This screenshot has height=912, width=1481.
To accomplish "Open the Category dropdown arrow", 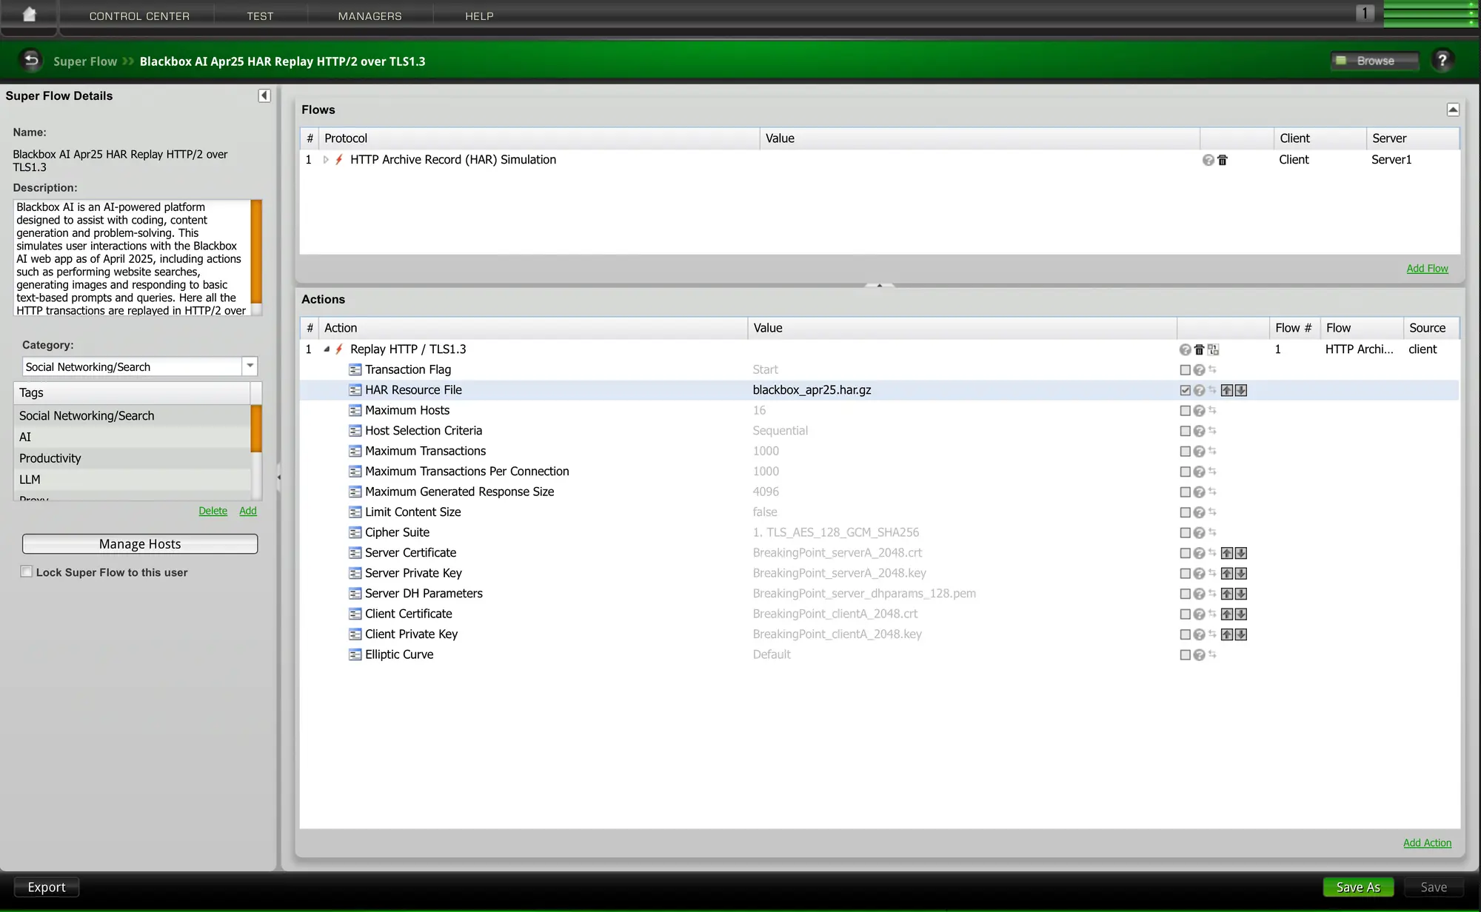I will [250, 366].
